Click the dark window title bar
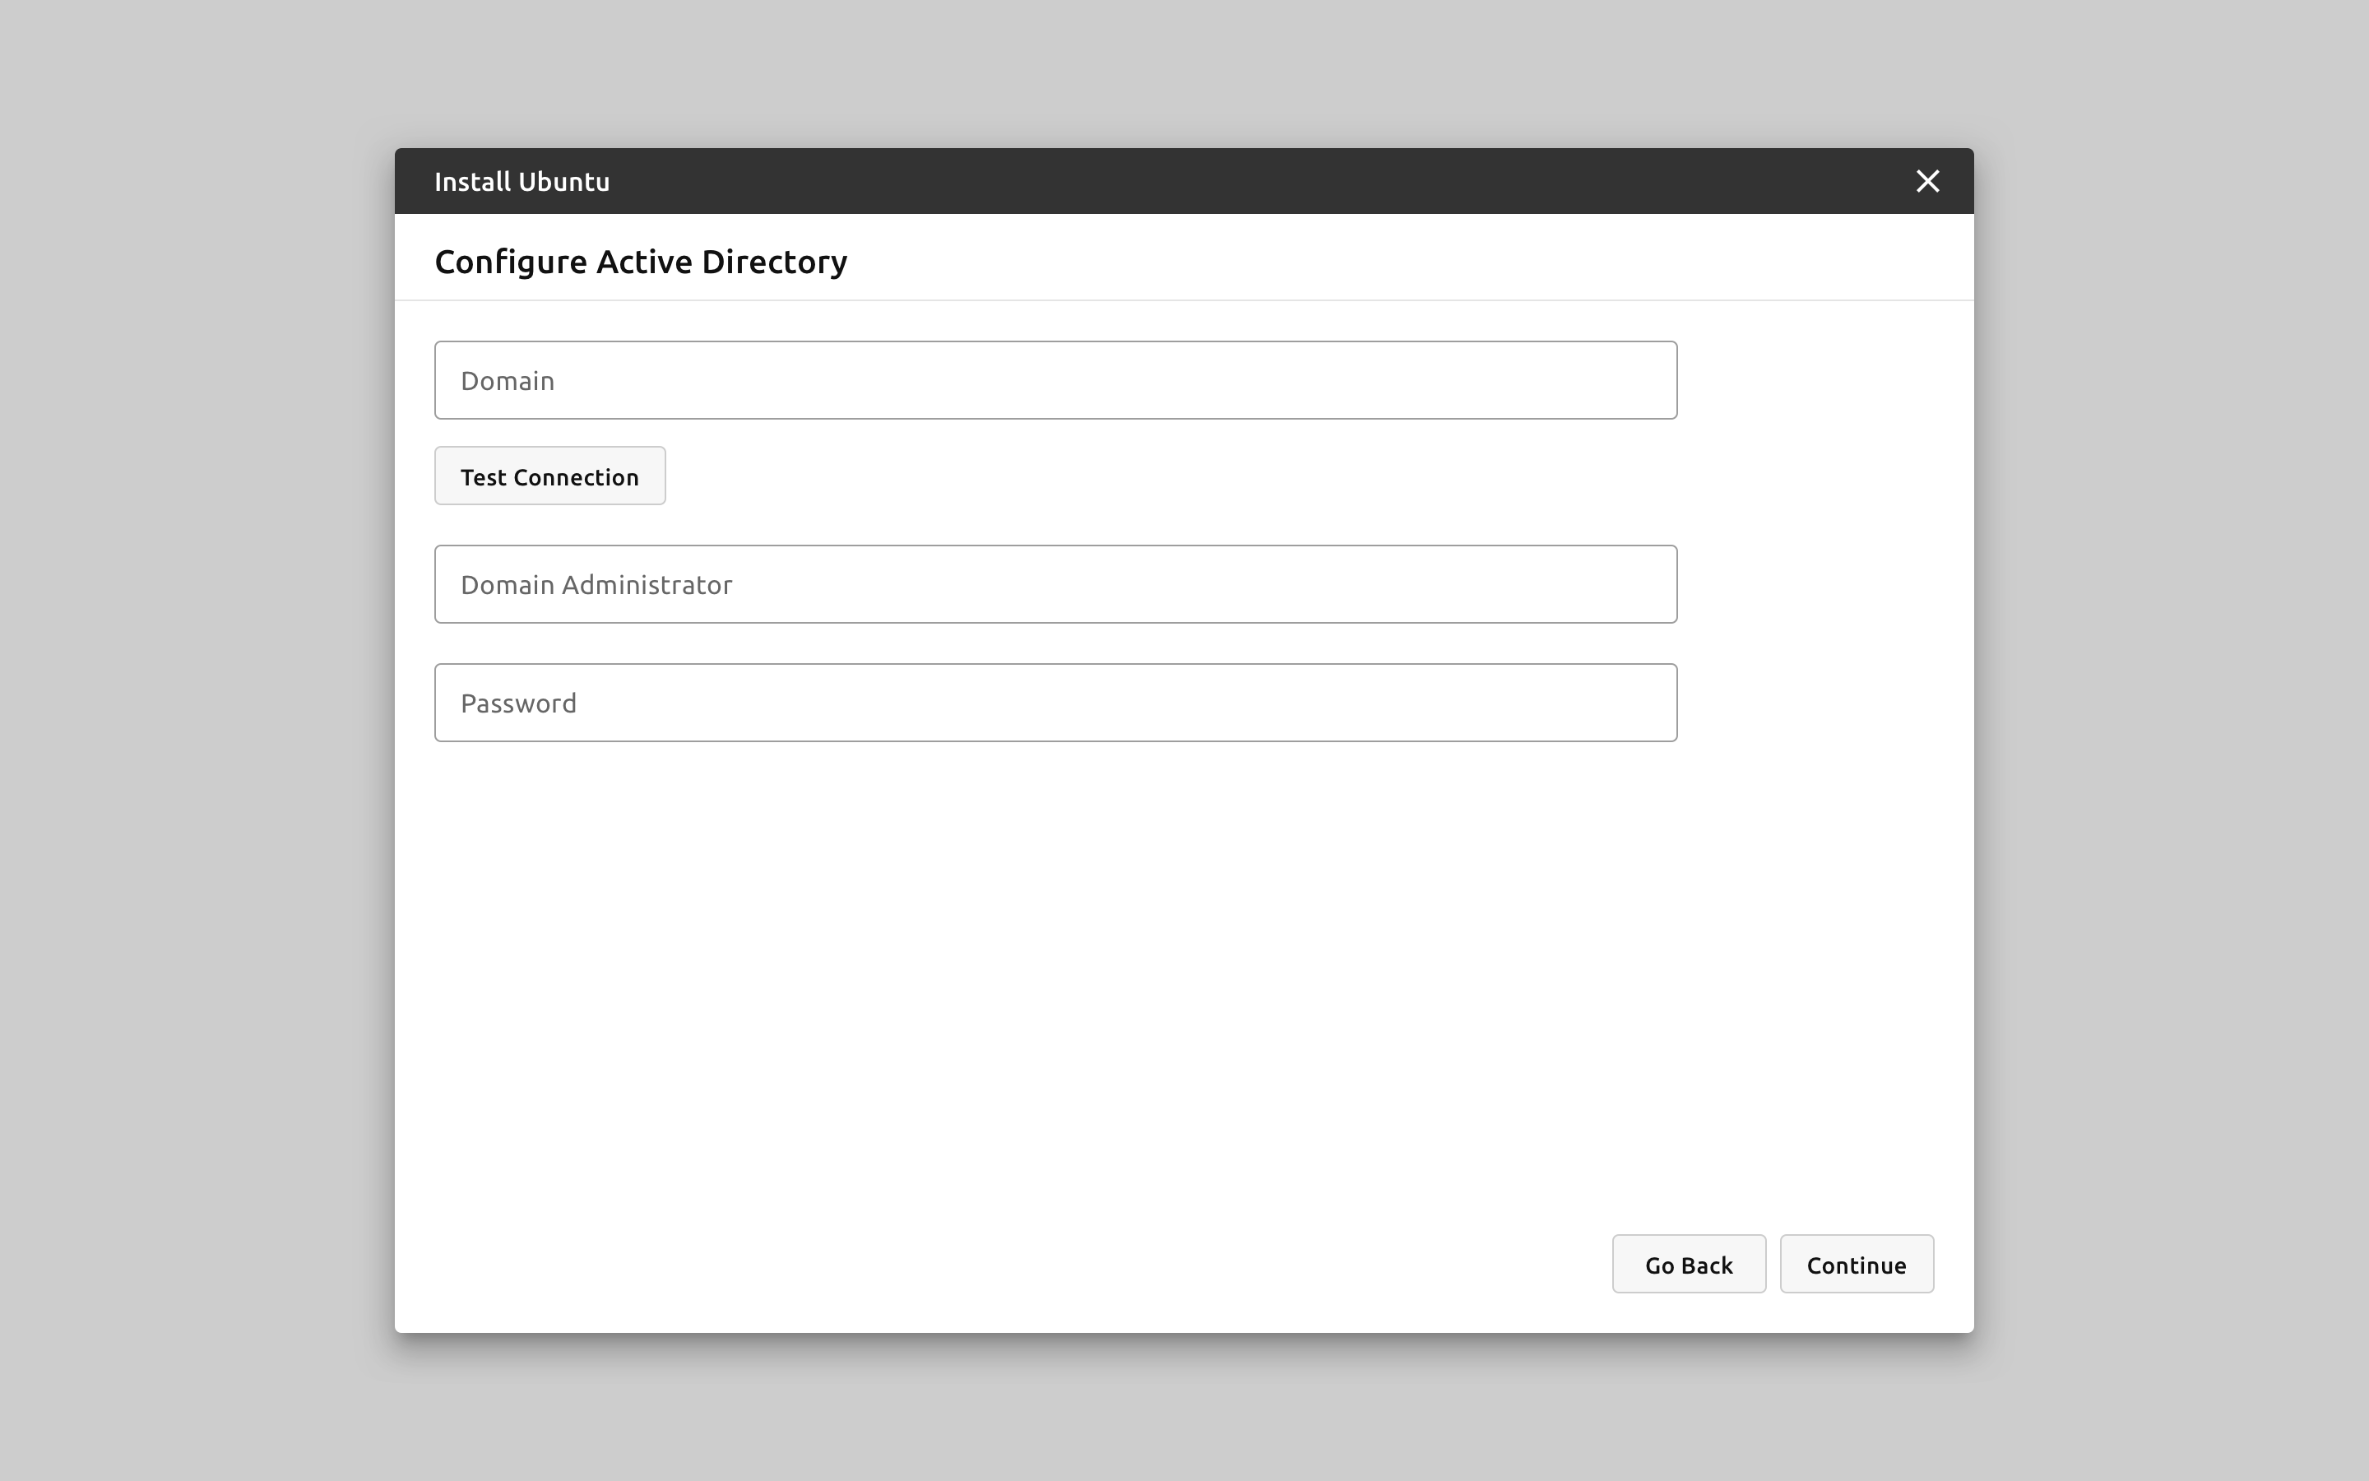This screenshot has width=2369, height=1481. pyautogui.click(x=1175, y=181)
